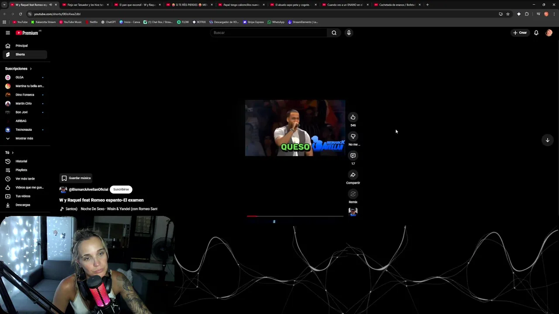Screen dimensions: 559x314
Task: Open the tab search dropdown
Action: pos(4,5)
